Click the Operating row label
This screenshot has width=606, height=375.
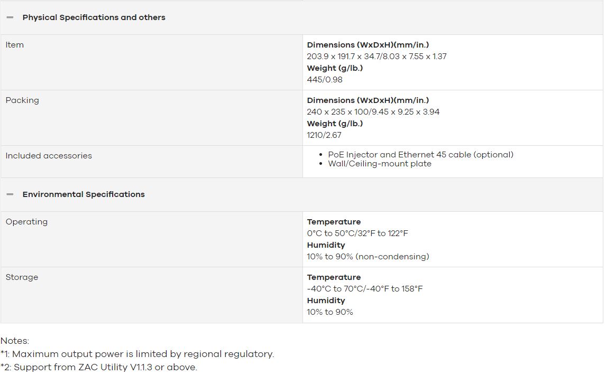(26, 222)
